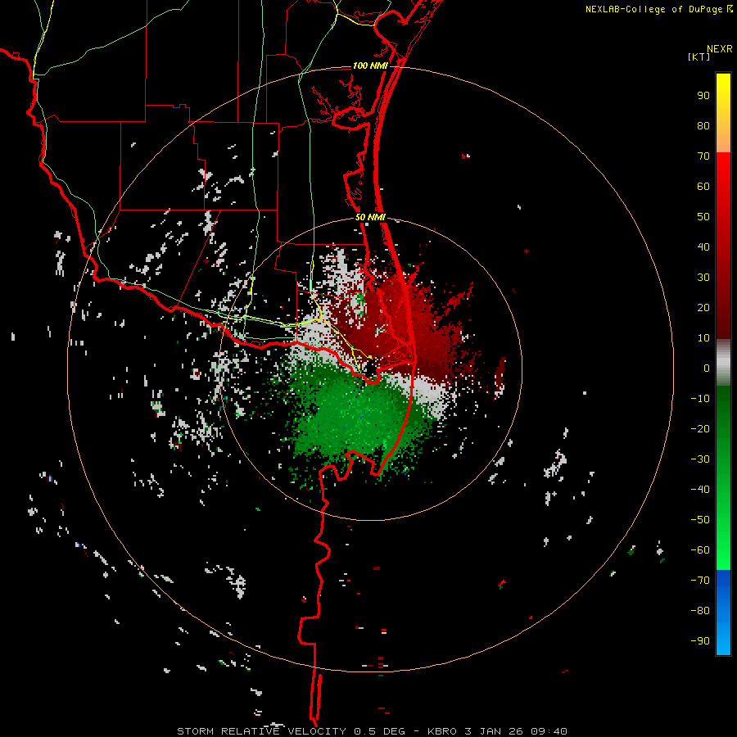Click the -50 value on velocity scale
Viewport: 737px width, 737px height.
[700, 520]
